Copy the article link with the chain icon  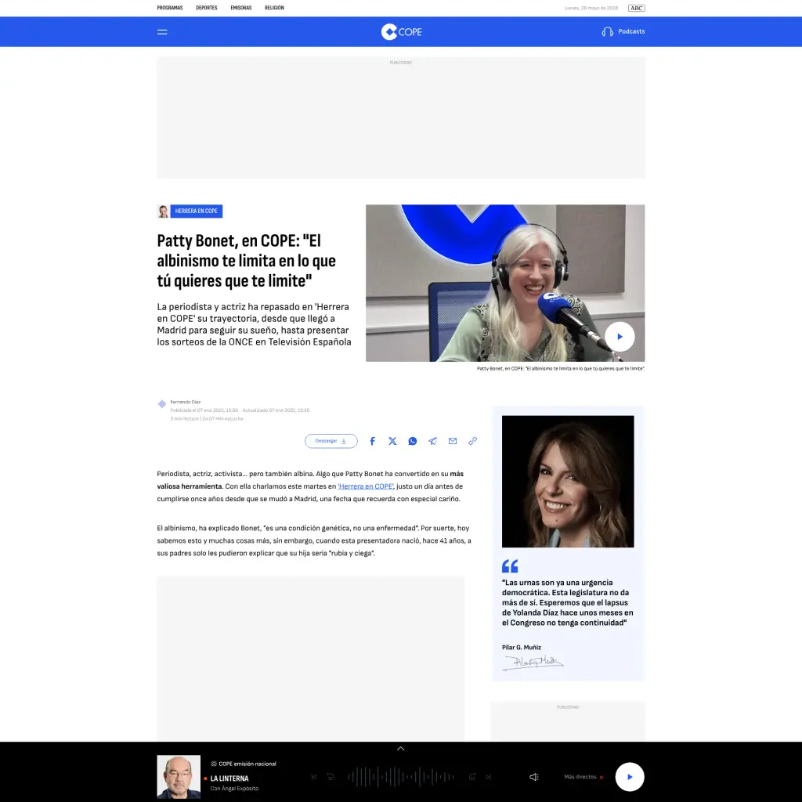click(472, 441)
